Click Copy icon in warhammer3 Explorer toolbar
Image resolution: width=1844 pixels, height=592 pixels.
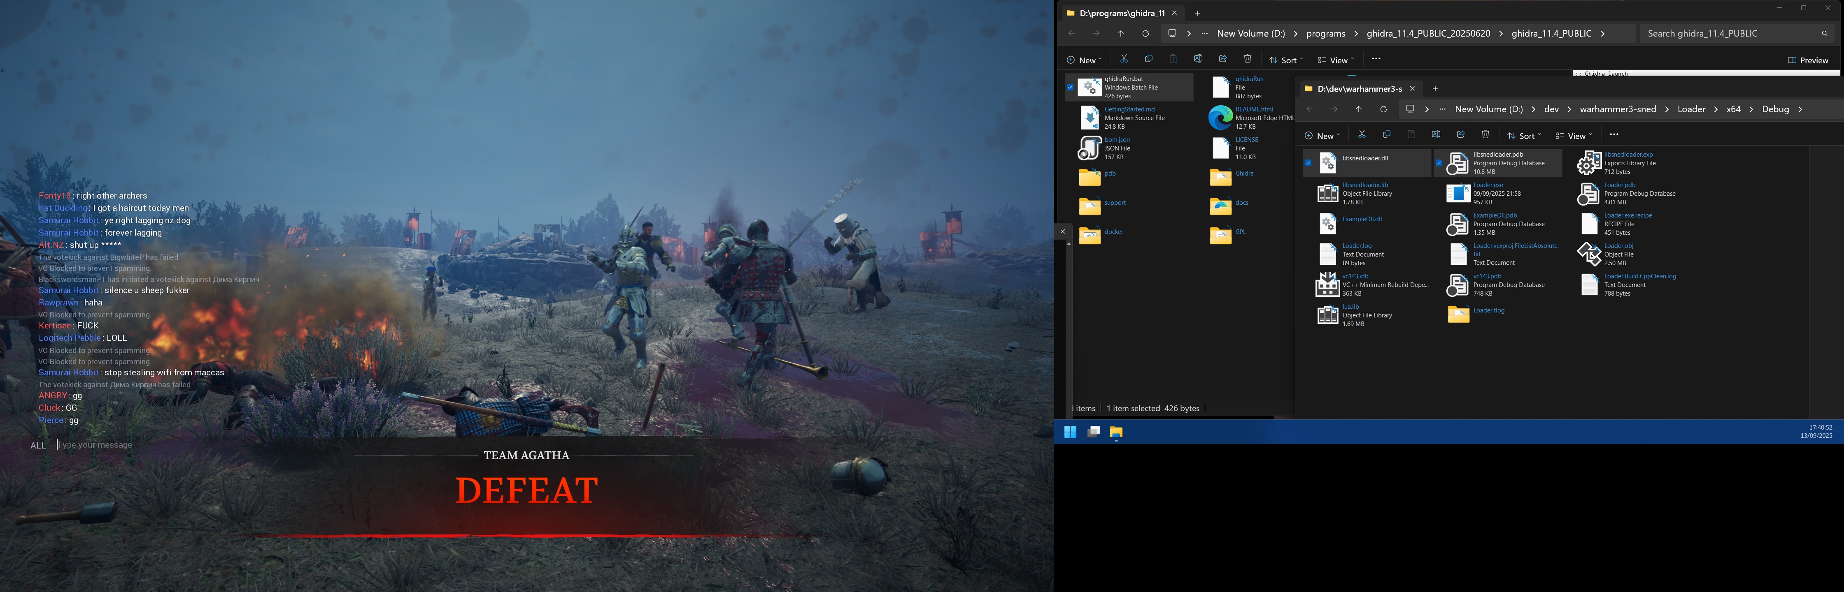[1387, 135]
